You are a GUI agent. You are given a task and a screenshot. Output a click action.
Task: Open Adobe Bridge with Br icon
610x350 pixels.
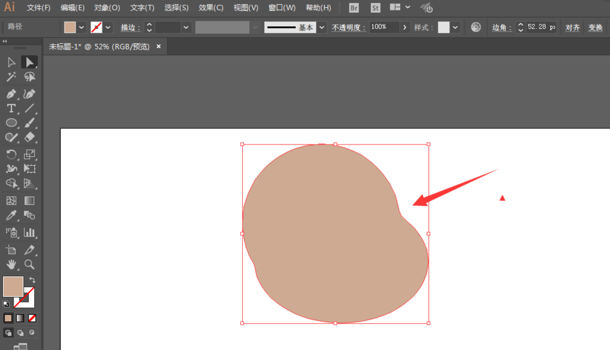(x=354, y=8)
